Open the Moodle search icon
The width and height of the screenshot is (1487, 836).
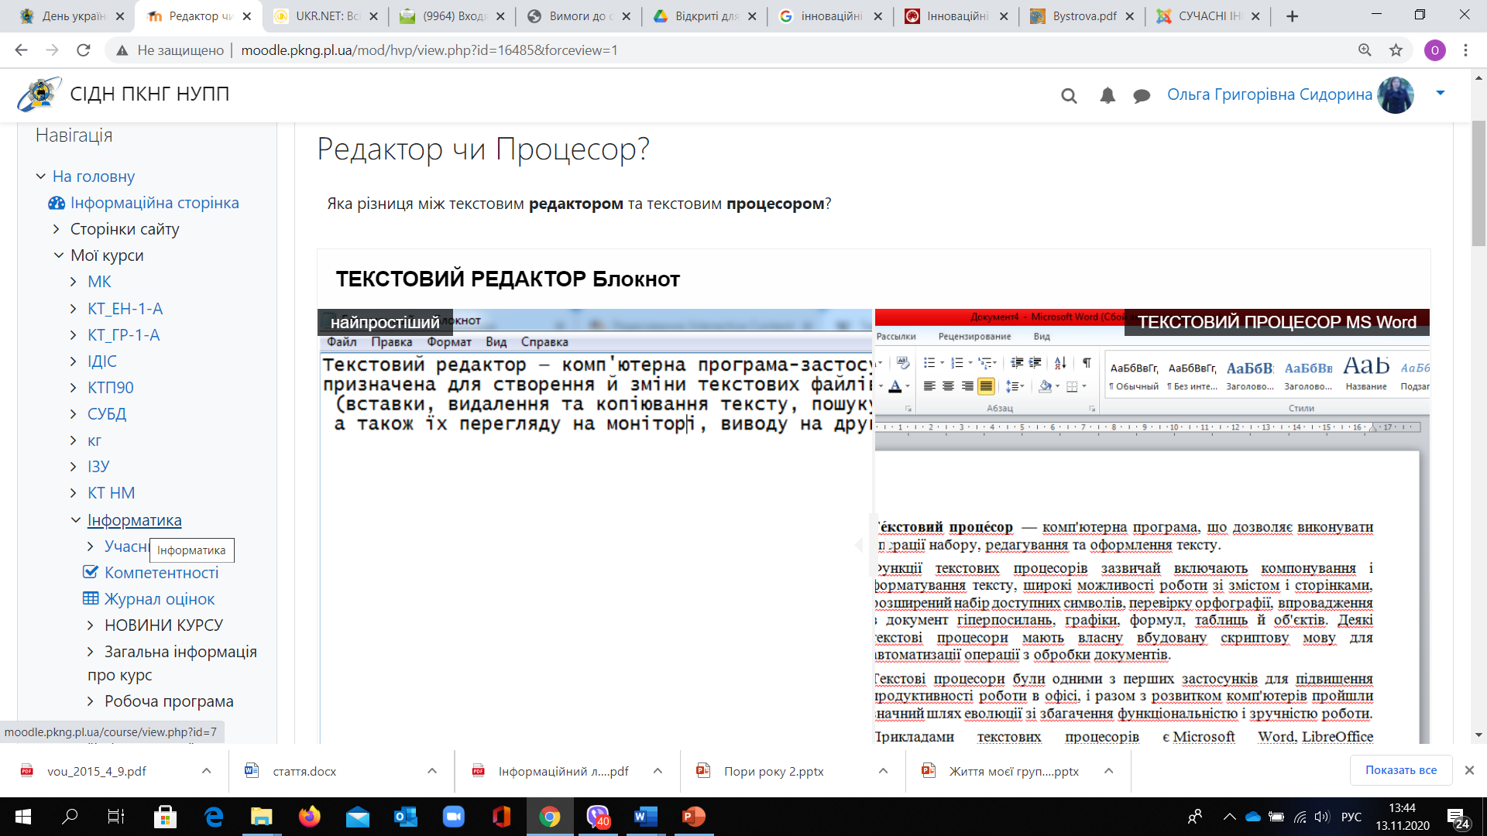click(x=1069, y=95)
